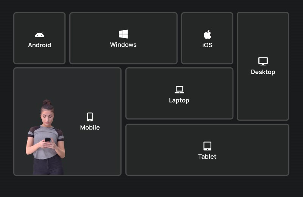The image size is (303, 197).
Task: Select the Android label text
Action: click(39, 45)
